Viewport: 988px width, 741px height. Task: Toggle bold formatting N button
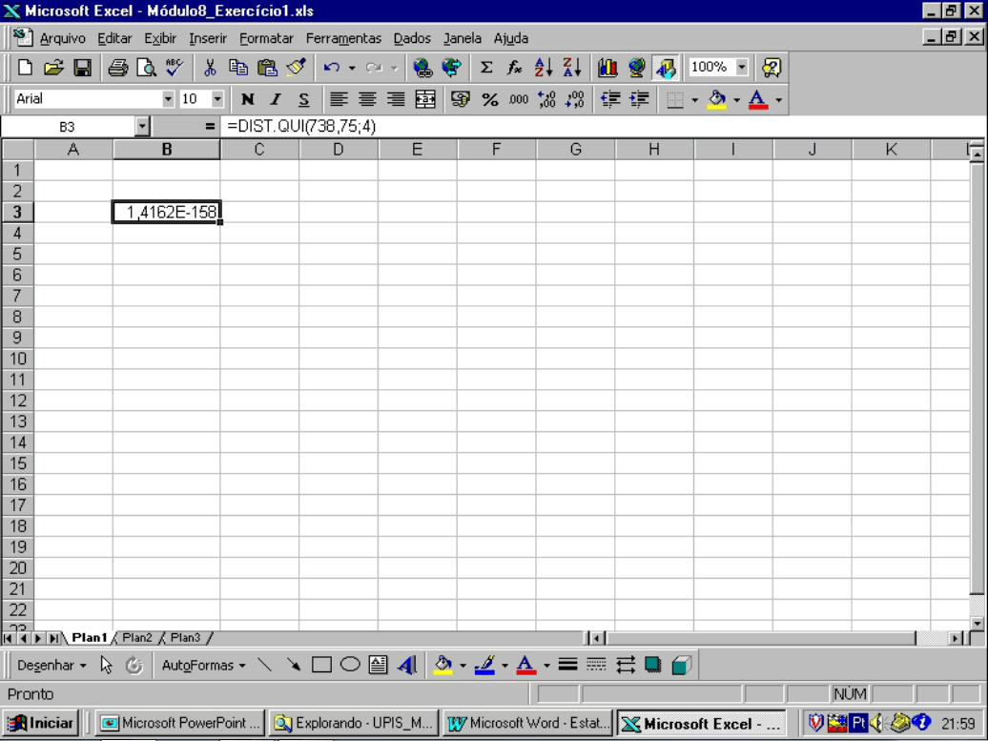[248, 99]
